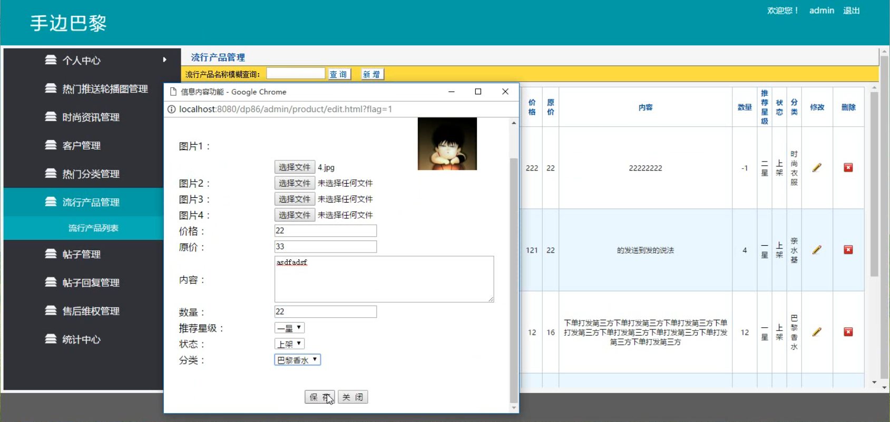Click the stack icon beside 帖子回复管理
890x422 pixels.
click(x=51, y=283)
